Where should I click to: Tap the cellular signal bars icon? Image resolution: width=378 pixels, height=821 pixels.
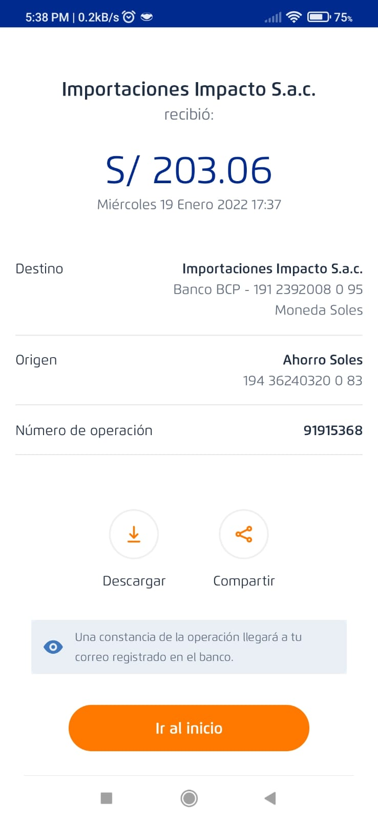point(273,17)
